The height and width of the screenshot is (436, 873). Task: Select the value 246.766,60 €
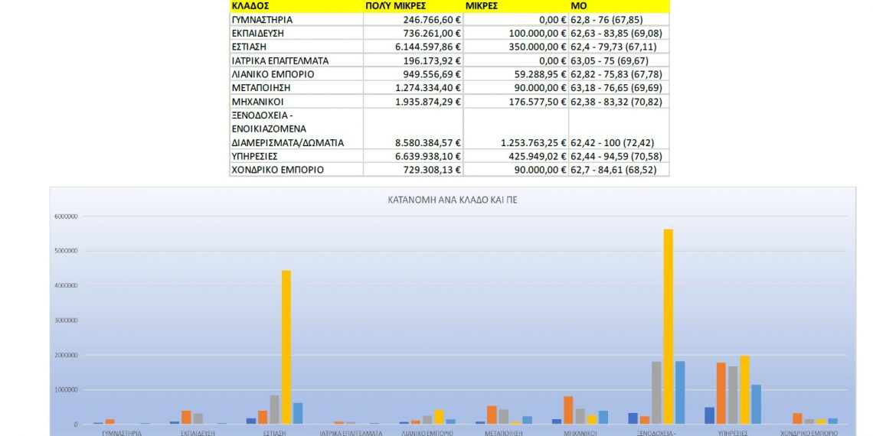pos(433,19)
